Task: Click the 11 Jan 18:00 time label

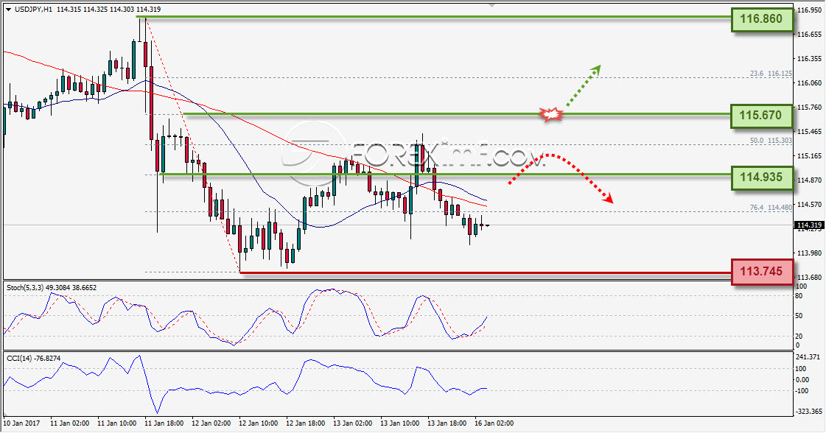Action: click(164, 423)
